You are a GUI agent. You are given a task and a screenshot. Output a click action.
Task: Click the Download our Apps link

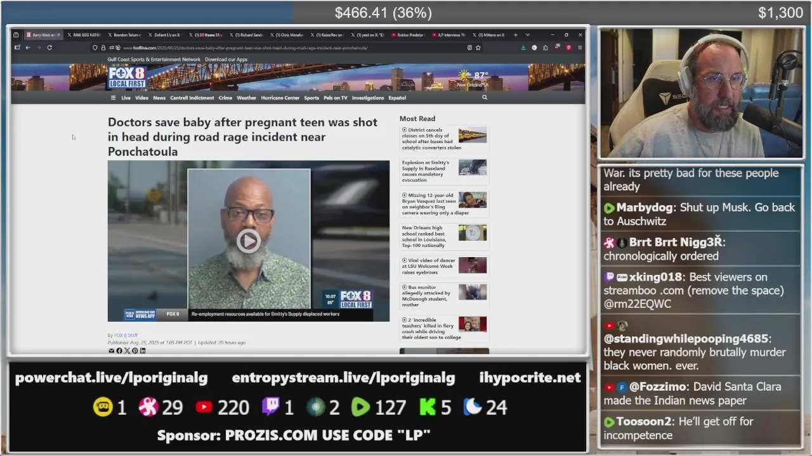[226, 60]
